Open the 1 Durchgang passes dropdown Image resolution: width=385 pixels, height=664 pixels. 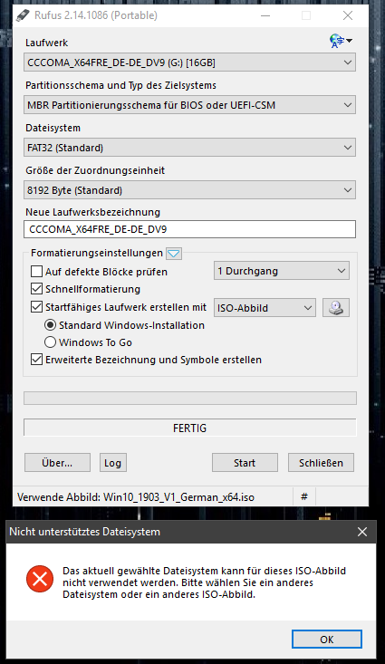pos(282,271)
